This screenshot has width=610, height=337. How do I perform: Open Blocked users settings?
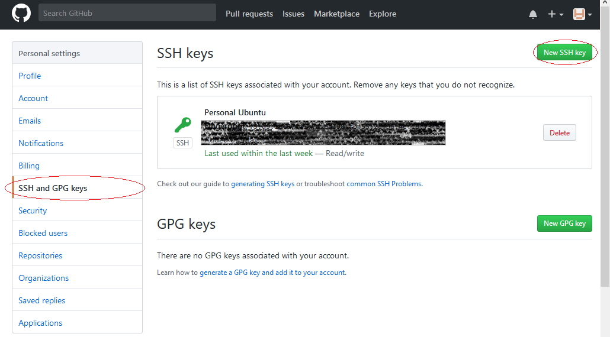tap(78, 233)
